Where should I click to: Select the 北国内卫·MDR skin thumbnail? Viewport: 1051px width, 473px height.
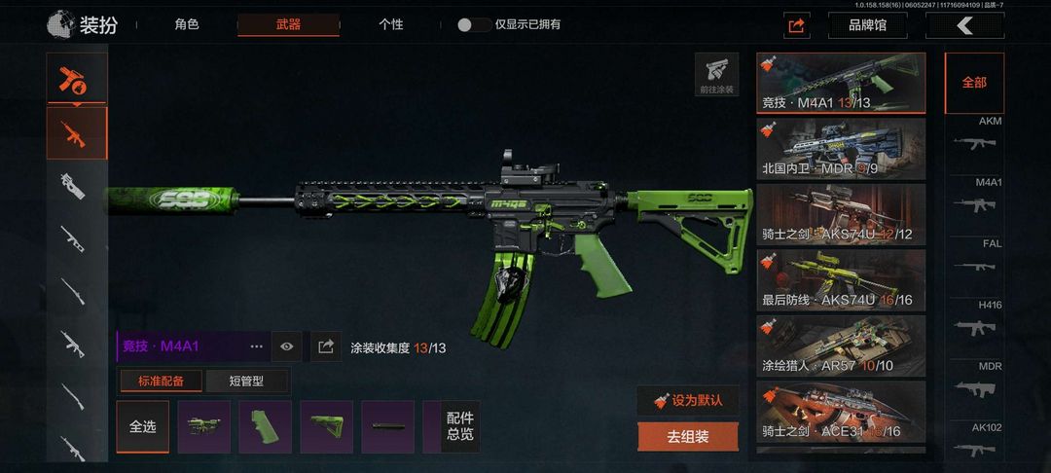[841, 147]
